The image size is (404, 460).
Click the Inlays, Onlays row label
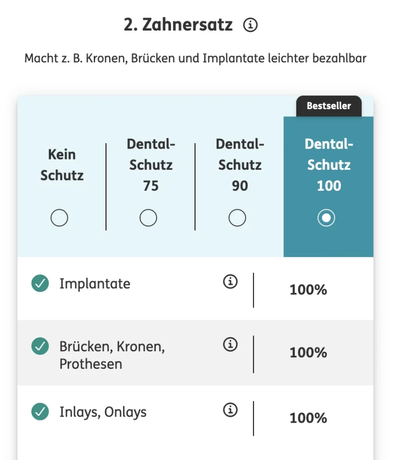click(x=103, y=412)
